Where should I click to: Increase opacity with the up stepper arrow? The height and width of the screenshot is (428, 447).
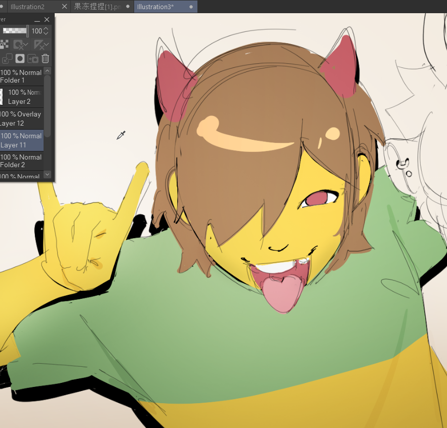coord(46,28)
